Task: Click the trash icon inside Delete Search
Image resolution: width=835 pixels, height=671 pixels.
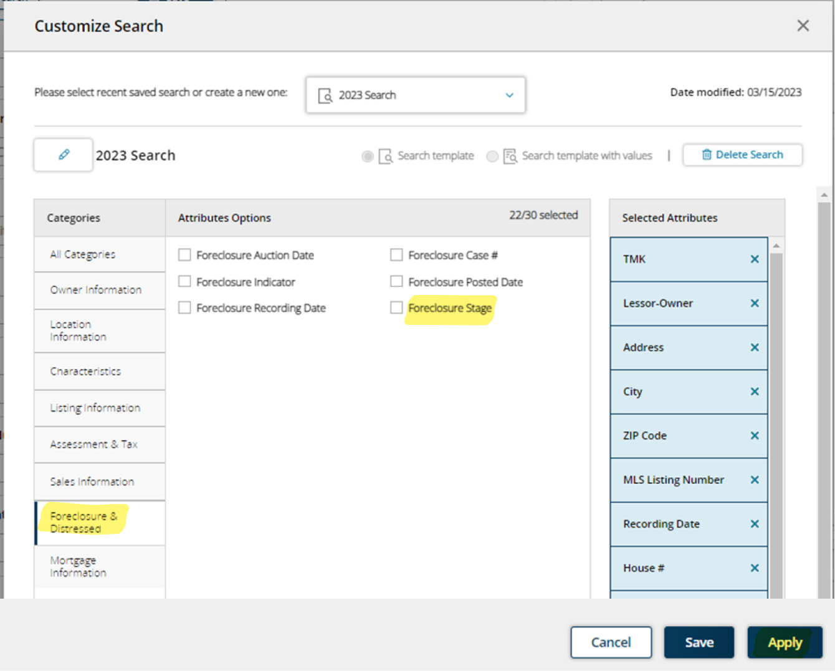Action: pyautogui.click(x=707, y=155)
